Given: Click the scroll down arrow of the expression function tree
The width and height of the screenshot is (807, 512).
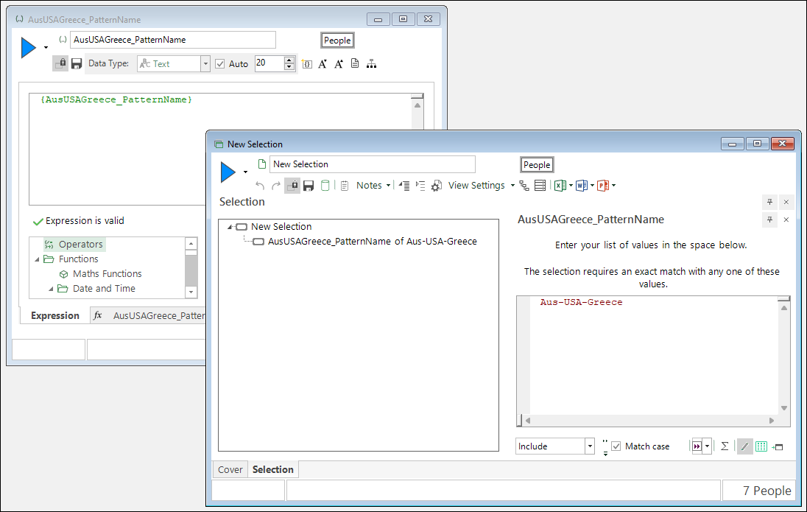Looking at the screenshot, I should pos(191,292).
